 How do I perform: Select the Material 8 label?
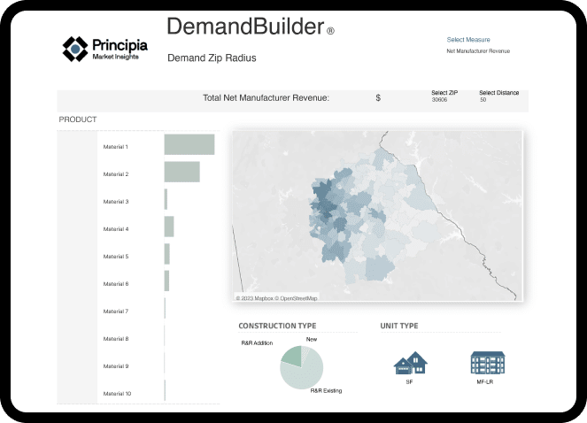pyautogui.click(x=116, y=339)
